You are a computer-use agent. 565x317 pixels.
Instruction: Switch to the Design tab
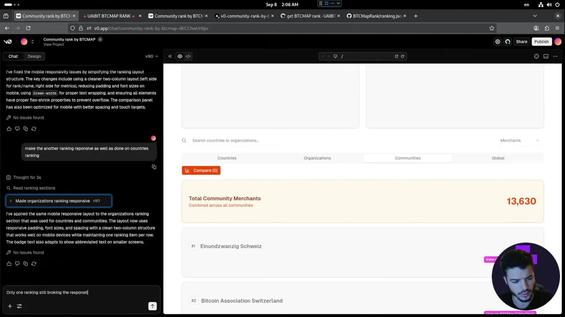point(34,56)
